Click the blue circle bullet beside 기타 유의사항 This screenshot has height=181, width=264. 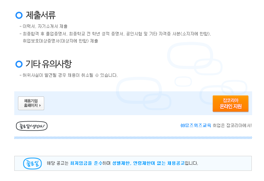[19, 64]
